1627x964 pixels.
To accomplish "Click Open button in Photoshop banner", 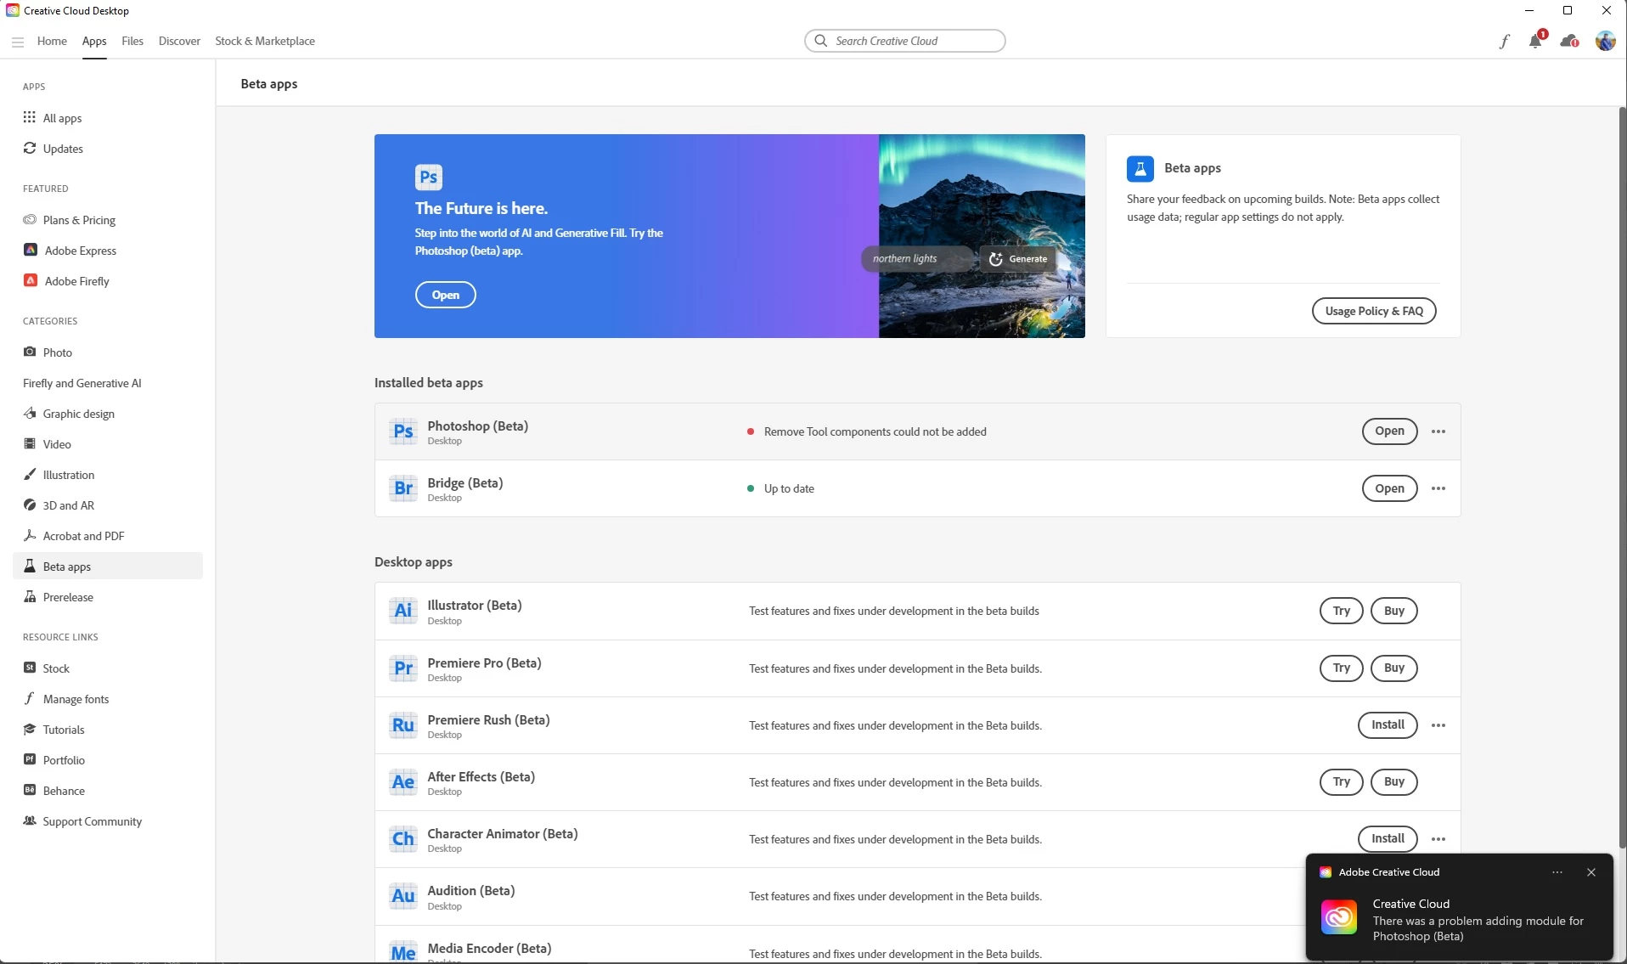I will pos(446,295).
